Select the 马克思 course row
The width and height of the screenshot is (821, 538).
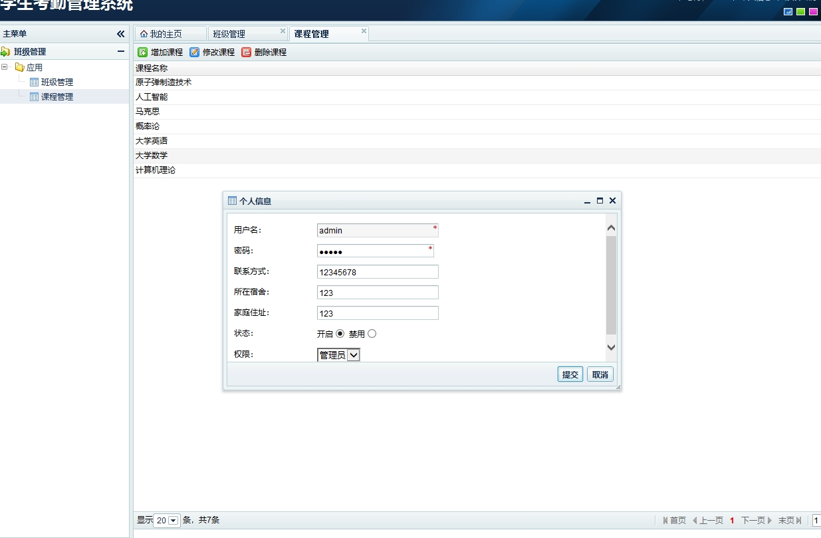(x=477, y=112)
